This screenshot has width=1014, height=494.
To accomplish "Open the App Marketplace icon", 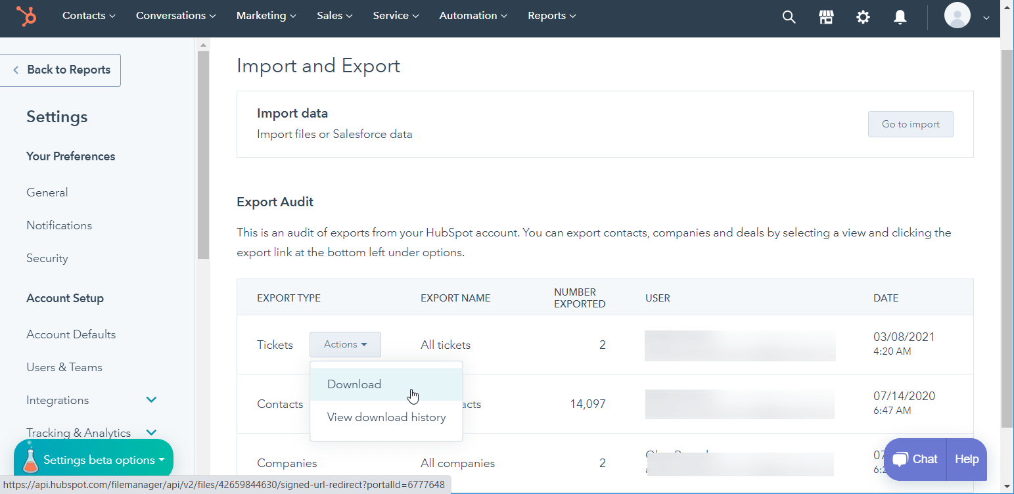I will [x=825, y=17].
